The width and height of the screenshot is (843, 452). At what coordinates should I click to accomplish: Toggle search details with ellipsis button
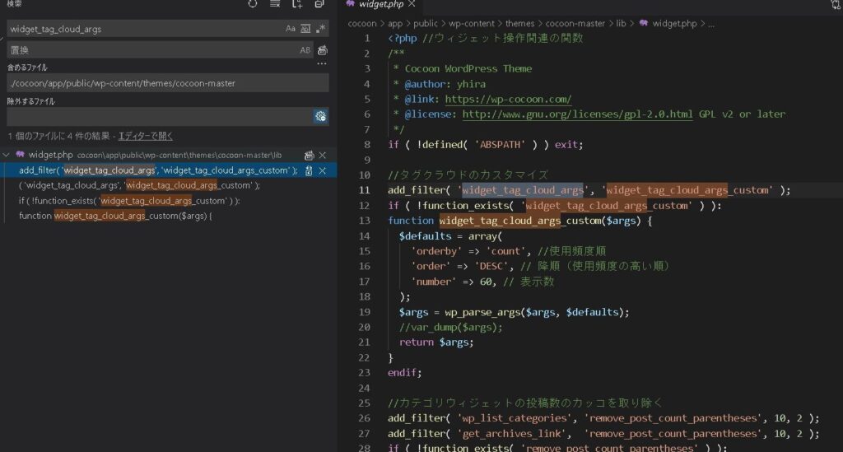pyautogui.click(x=322, y=64)
